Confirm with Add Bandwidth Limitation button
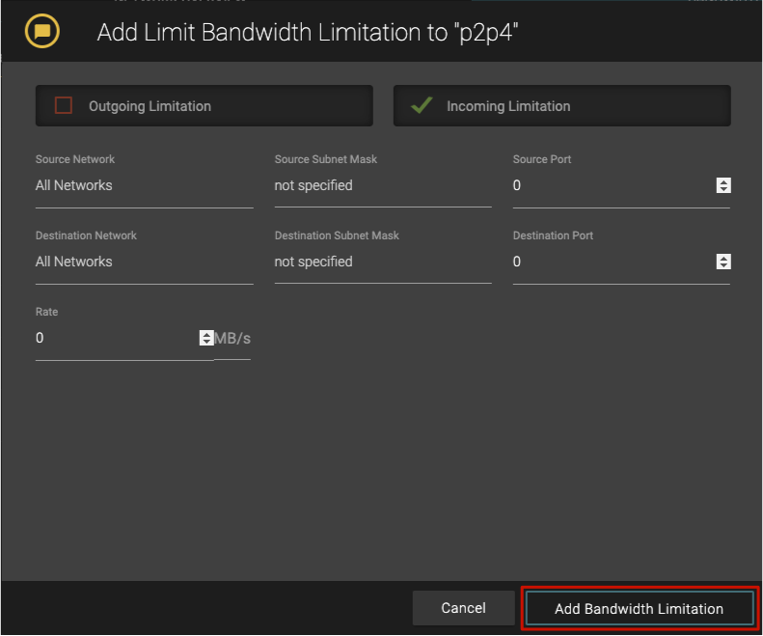Viewport: 763px width, 636px height. [639, 609]
